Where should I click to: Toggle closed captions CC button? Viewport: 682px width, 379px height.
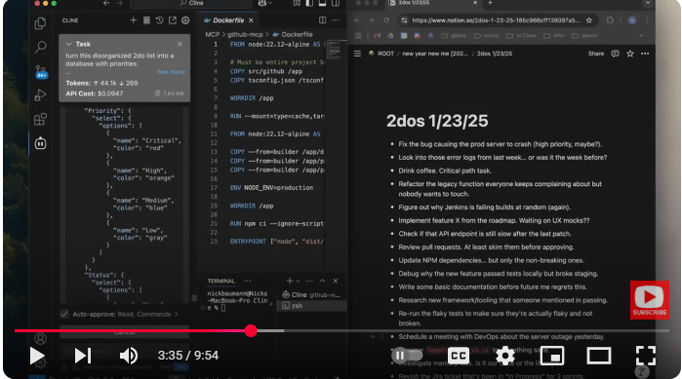pyautogui.click(x=459, y=356)
